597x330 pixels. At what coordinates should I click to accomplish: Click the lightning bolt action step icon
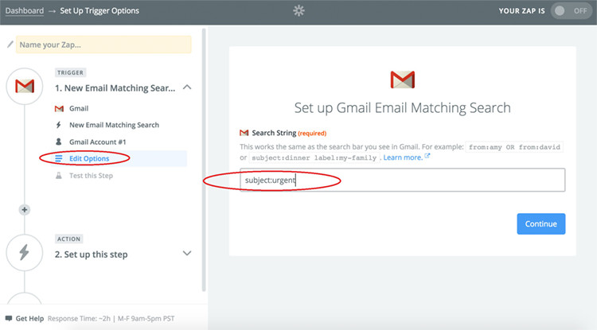pos(25,253)
